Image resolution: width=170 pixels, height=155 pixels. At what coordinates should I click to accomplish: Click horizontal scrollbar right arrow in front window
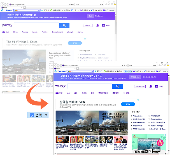point(165,154)
